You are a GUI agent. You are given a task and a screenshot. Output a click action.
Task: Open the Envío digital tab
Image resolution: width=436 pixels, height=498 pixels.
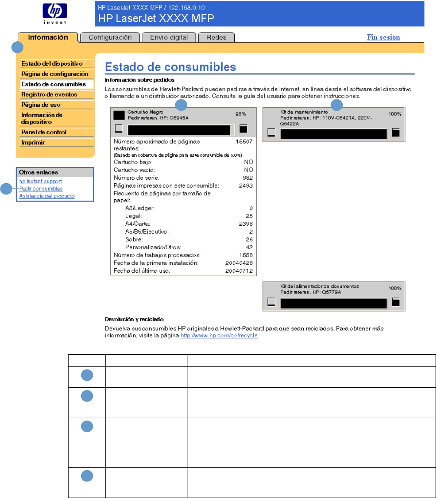point(169,37)
